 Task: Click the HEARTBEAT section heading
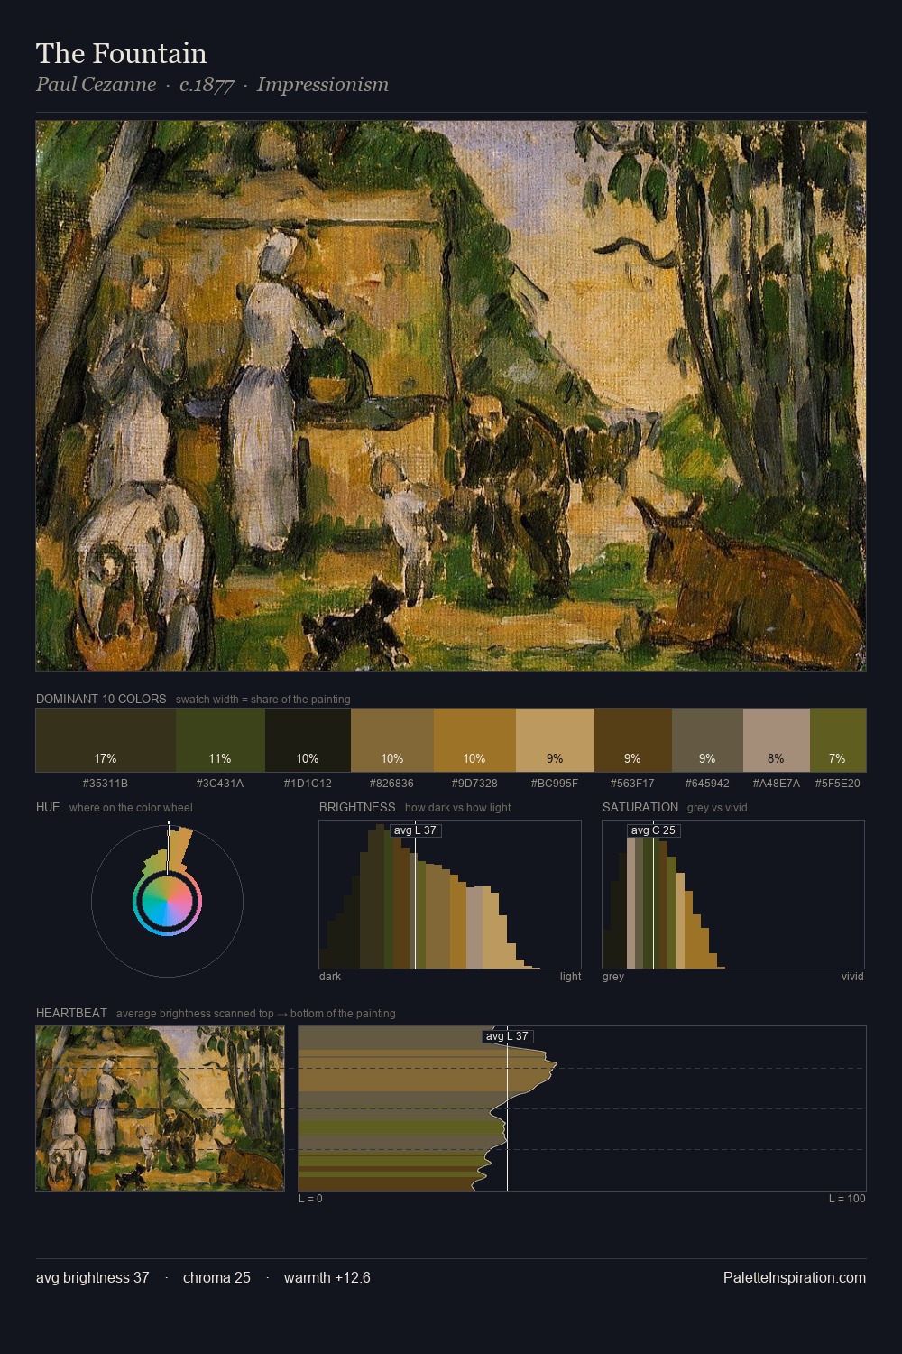(x=71, y=1013)
